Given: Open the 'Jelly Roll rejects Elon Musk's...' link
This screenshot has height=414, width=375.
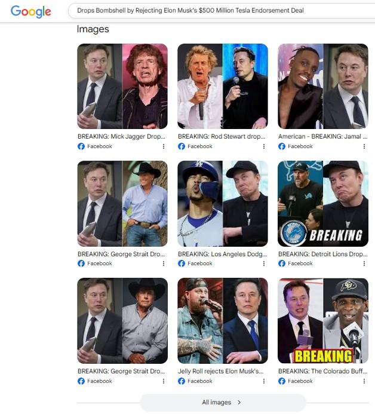Looking at the screenshot, I should (220, 371).
